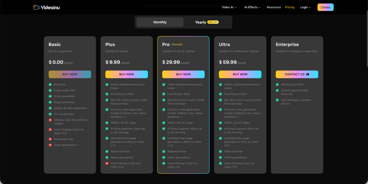Expand the Login dropdown
The height and width of the screenshot is (184, 368).
[305, 7]
